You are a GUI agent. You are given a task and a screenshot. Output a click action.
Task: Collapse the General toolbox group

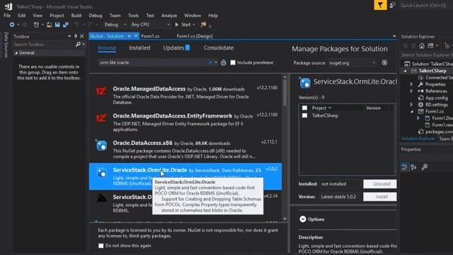(16, 53)
